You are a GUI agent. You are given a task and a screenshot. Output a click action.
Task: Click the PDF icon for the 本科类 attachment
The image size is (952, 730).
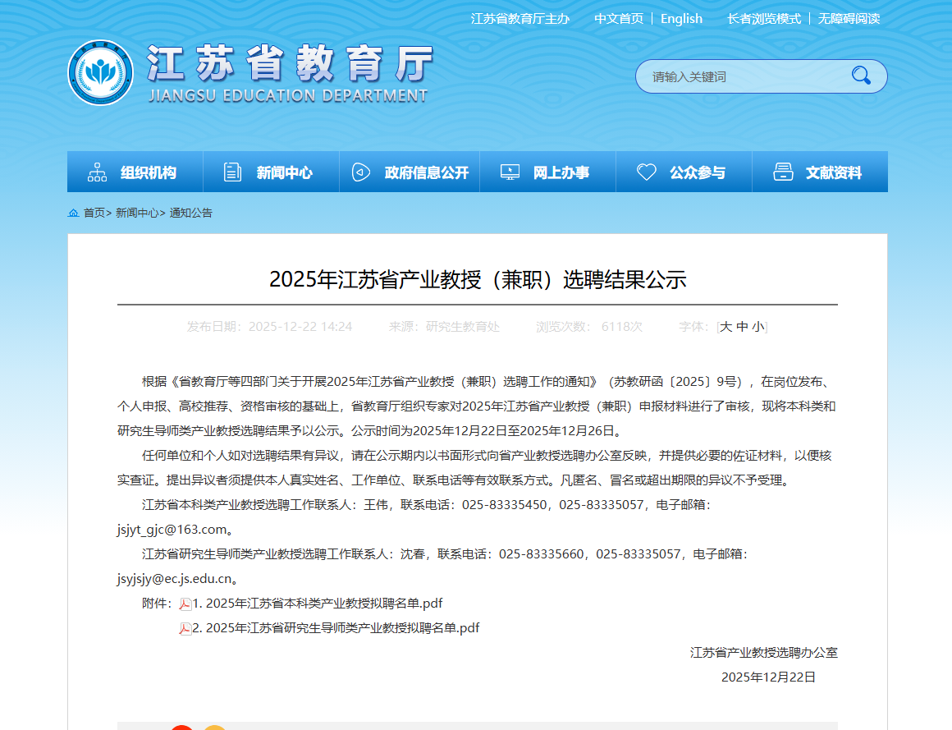tap(185, 604)
